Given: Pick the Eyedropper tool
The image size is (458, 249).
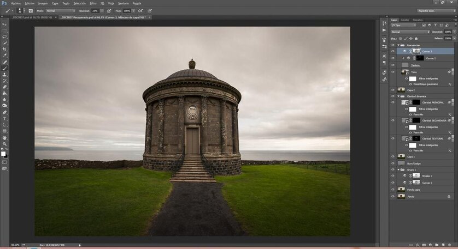Looking at the screenshot, I should [x=5, y=56].
